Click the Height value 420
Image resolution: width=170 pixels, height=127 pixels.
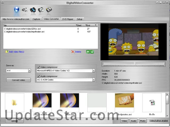click(x=116, y=77)
